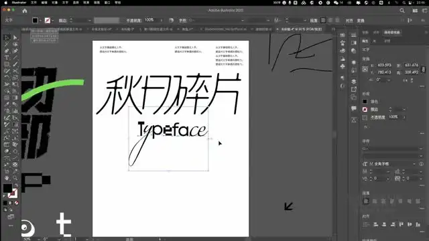Click the 变换 button in control bar
429x241 pixels.
pos(361,21)
